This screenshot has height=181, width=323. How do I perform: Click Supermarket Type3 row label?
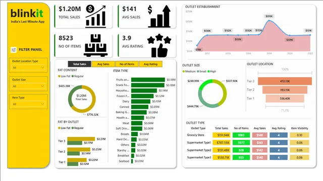click(x=199, y=157)
